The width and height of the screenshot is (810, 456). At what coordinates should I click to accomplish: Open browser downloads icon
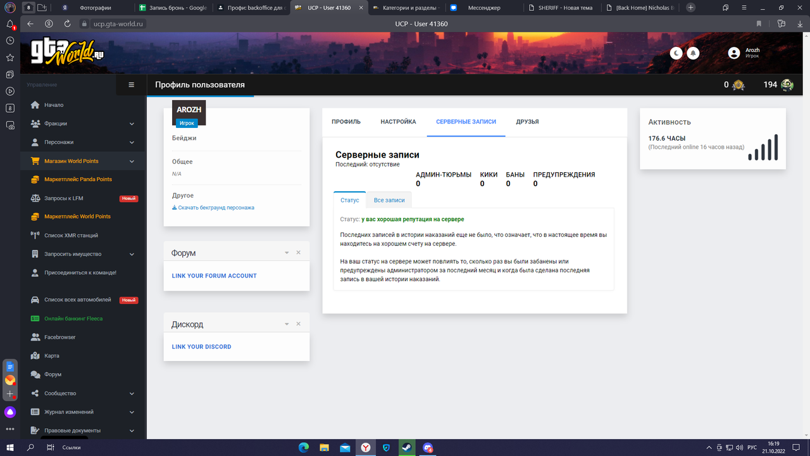(799, 24)
